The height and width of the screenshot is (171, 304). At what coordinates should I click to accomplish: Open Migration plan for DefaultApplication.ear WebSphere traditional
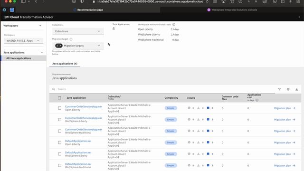click(285, 166)
